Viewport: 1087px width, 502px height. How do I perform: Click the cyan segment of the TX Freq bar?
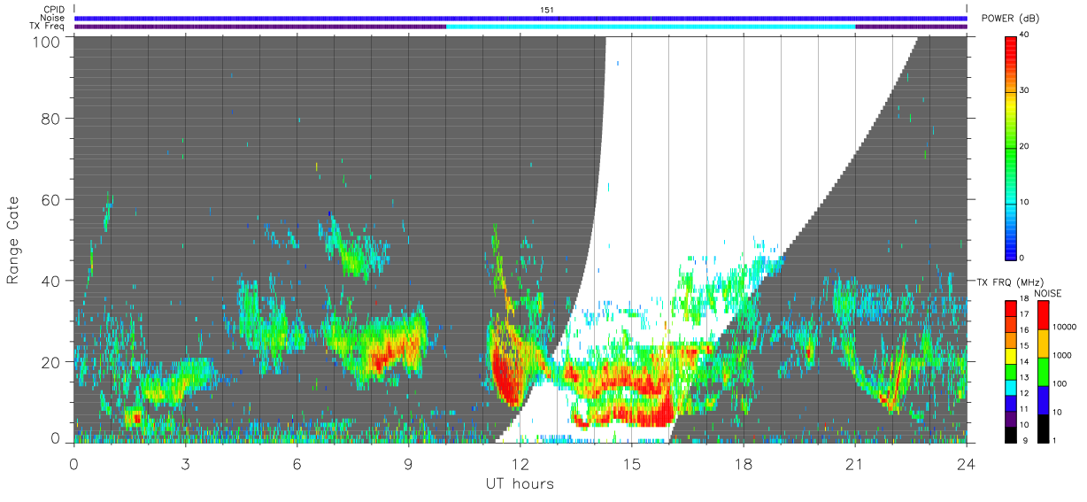651,27
